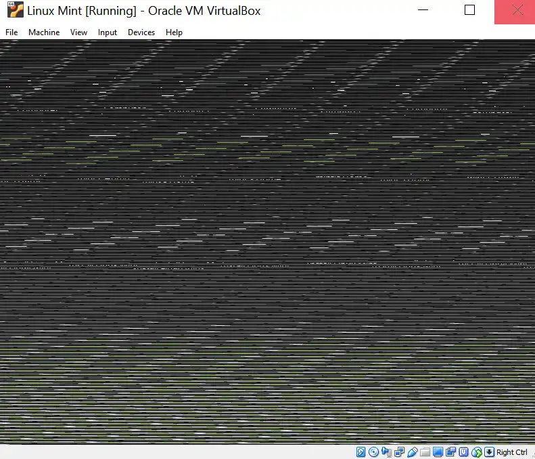This screenshot has height=459, width=535.
Task: Minimize the VirtualBox window
Action: point(423,10)
